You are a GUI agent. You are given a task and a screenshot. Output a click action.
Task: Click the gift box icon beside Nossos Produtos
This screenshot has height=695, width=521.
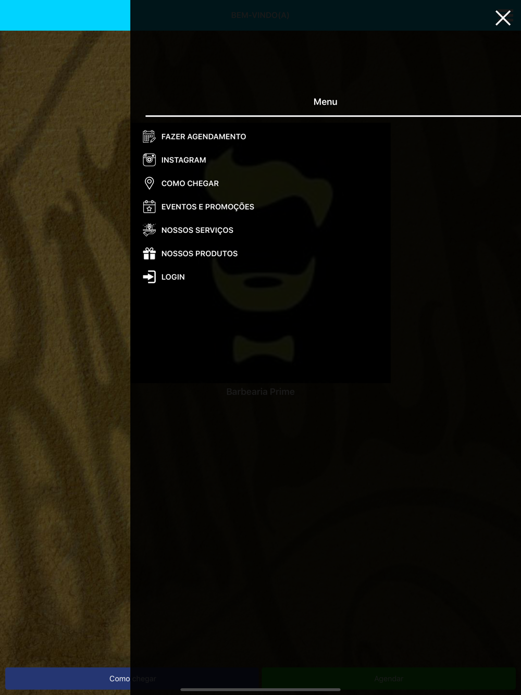(x=149, y=254)
